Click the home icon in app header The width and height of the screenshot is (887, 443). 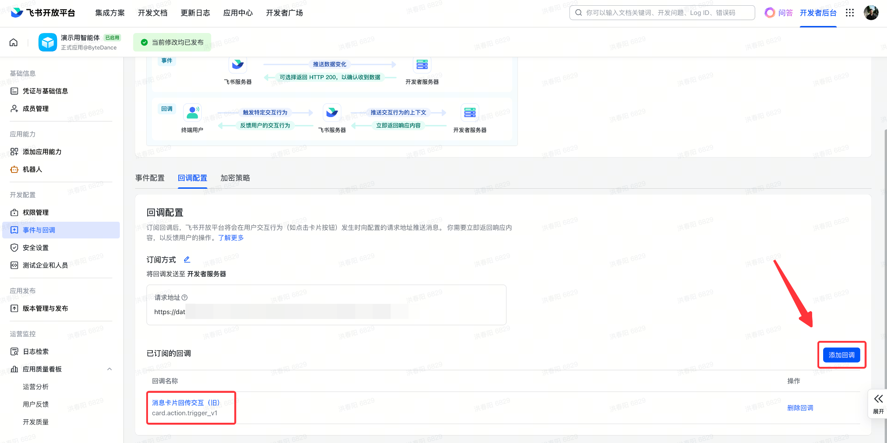tap(14, 42)
